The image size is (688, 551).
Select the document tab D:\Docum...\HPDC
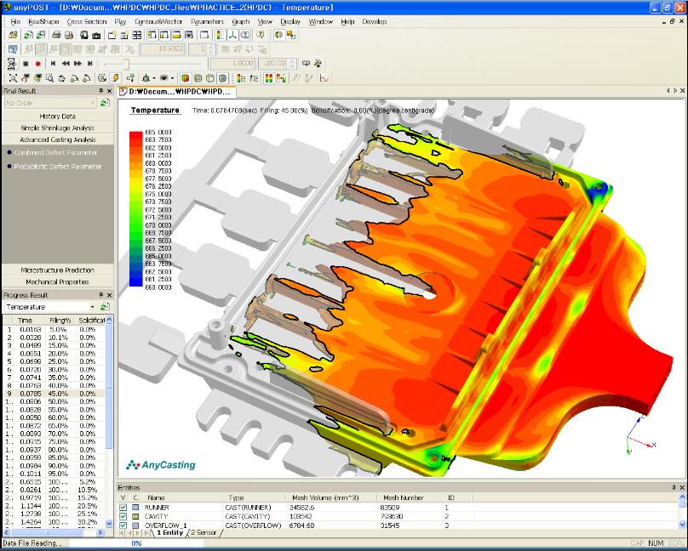178,92
